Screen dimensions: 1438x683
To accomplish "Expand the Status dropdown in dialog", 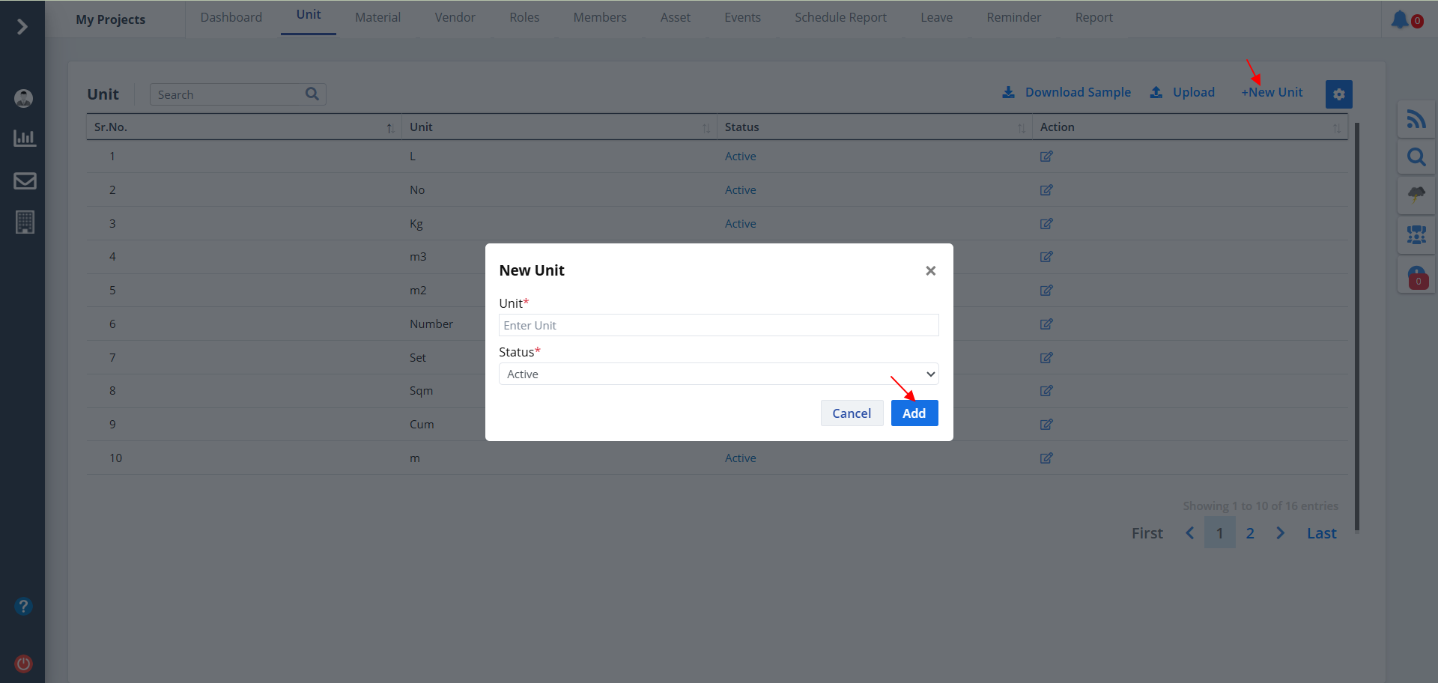I will coord(718,374).
